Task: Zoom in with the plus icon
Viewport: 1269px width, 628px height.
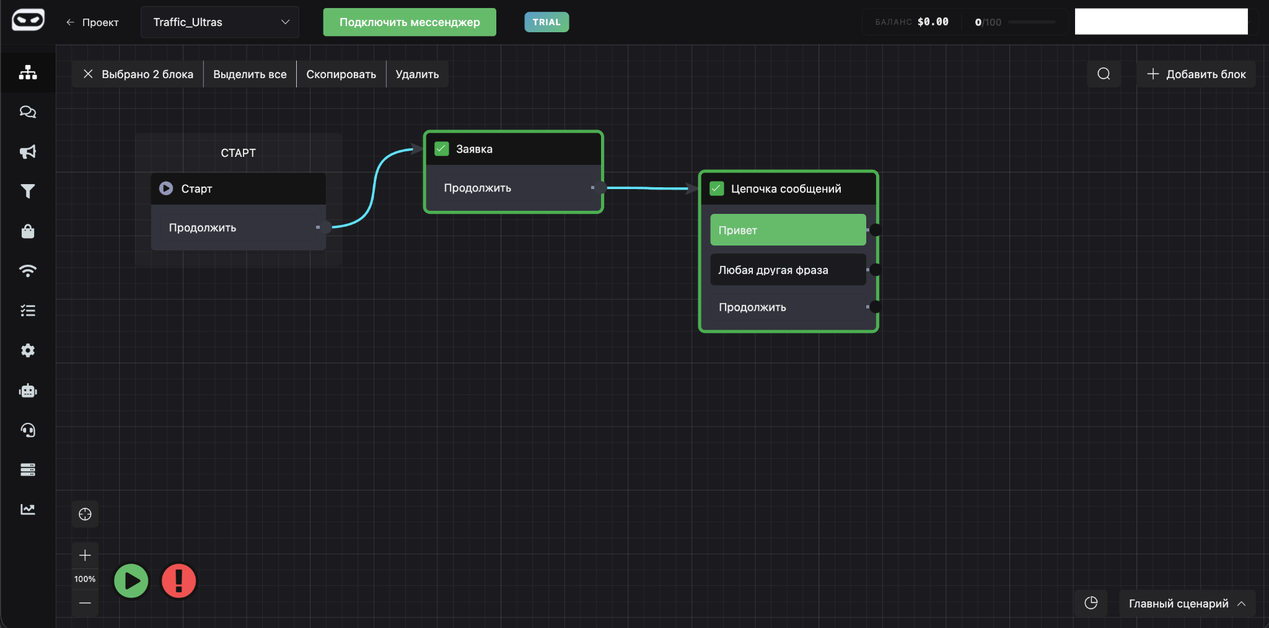Action: coord(85,555)
